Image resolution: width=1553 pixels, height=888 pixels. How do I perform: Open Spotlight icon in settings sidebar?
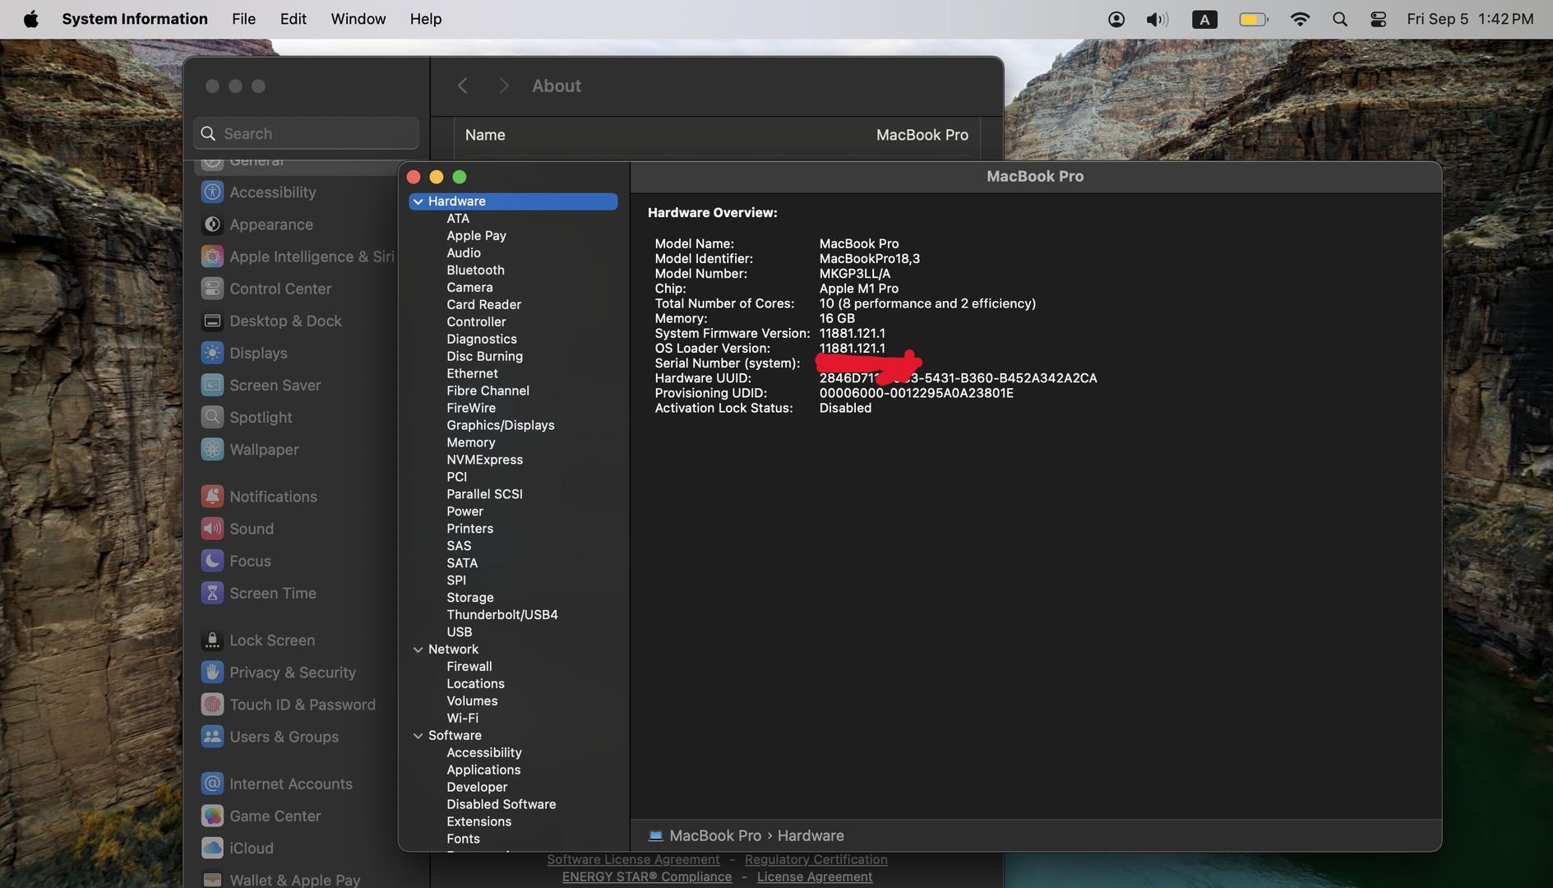tap(212, 417)
